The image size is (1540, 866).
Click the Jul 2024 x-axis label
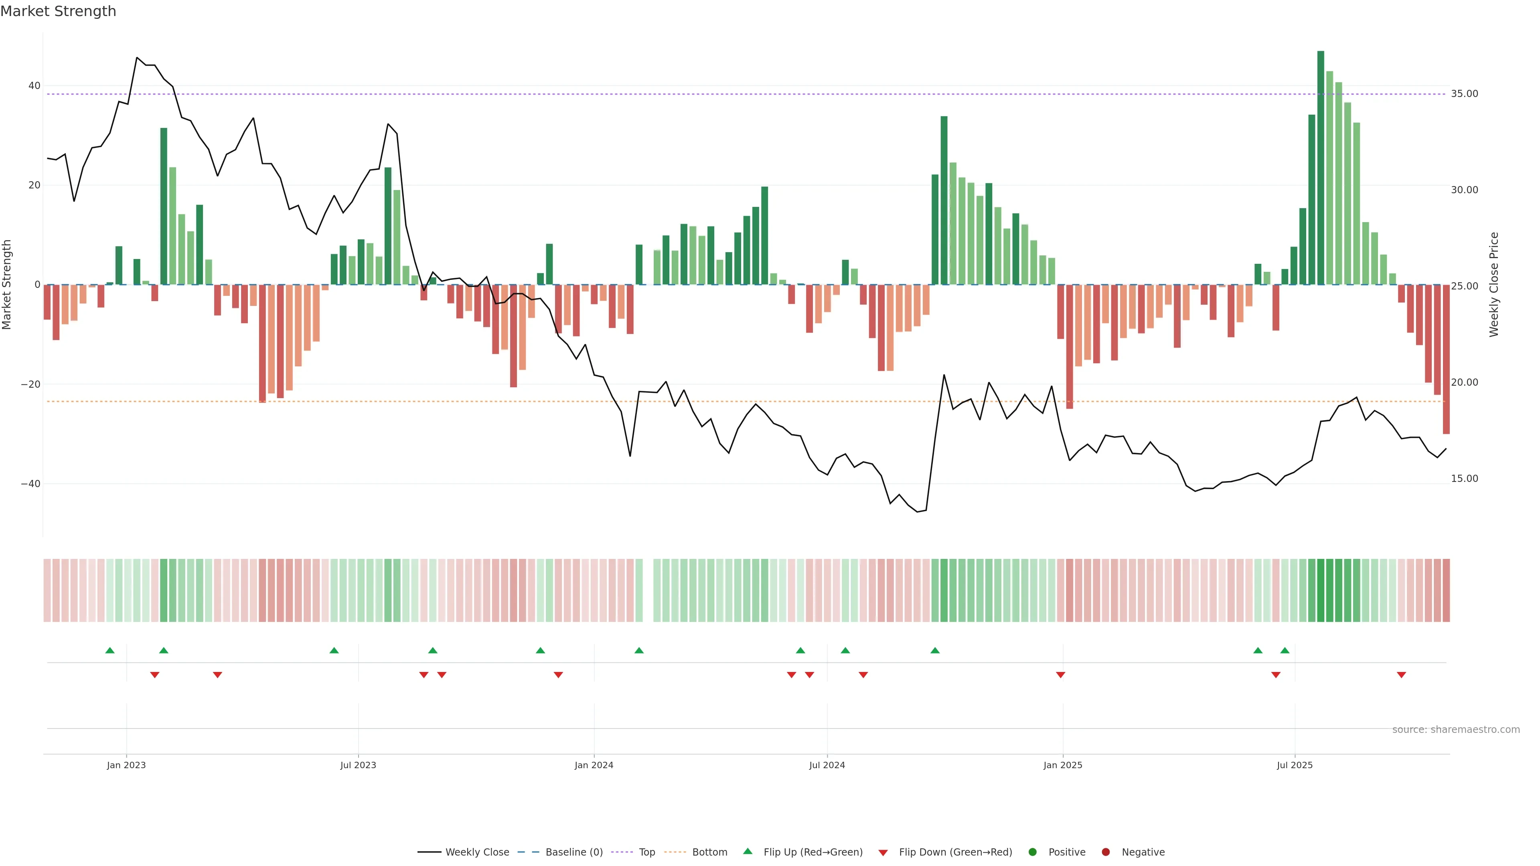click(x=827, y=765)
